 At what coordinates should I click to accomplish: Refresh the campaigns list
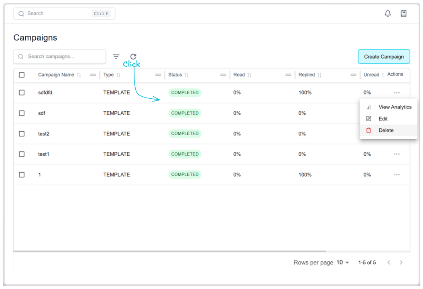(133, 57)
